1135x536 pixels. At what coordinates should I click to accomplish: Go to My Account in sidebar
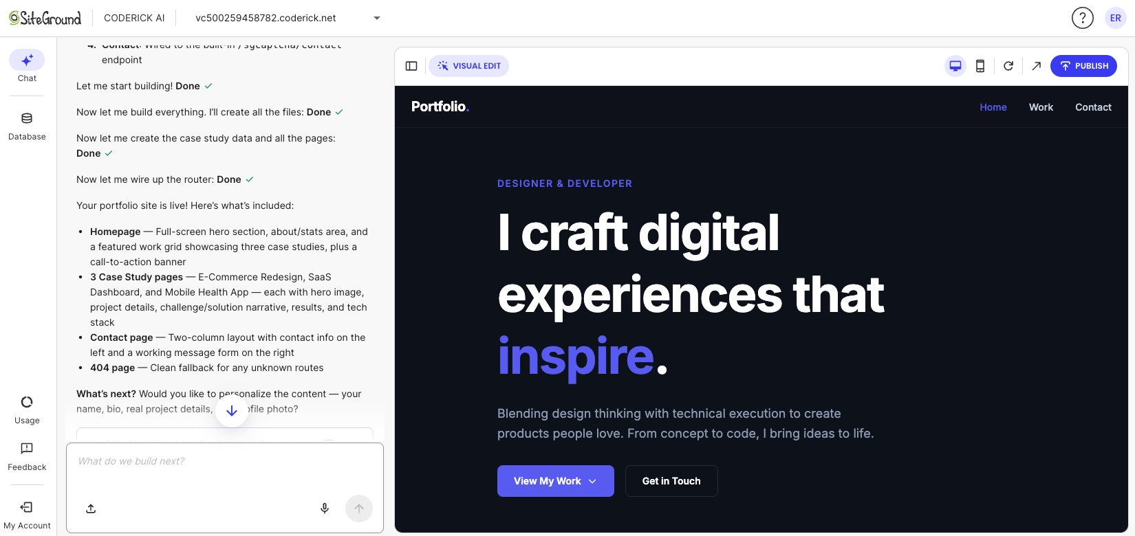pyautogui.click(x=27, y=515)
